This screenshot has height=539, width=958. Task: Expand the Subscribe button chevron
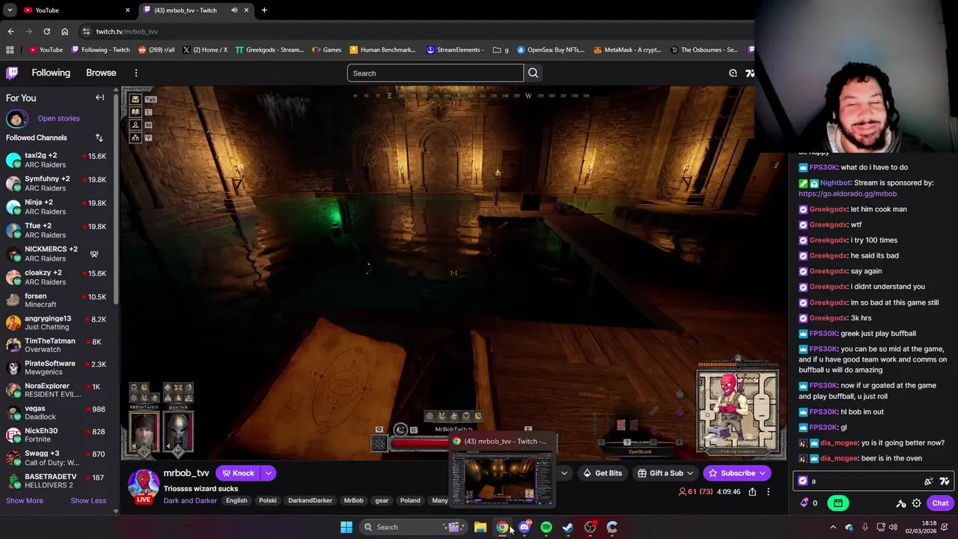pyautogui.click(x=762, y=473)
